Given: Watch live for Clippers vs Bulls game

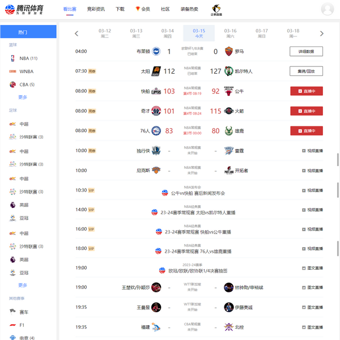Looking at the screenshot, I should (306, 91).
